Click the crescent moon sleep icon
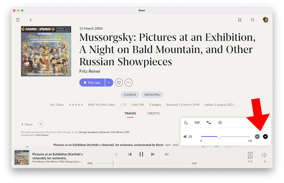 (186, 123)
